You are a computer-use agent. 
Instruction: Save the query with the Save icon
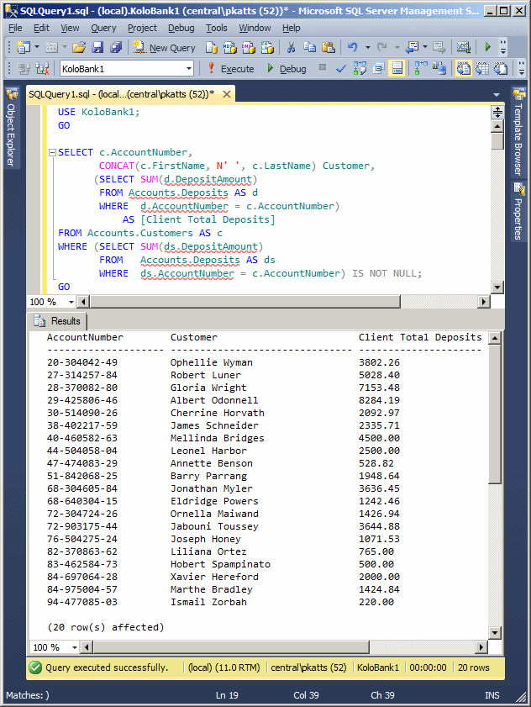[97, 47]
